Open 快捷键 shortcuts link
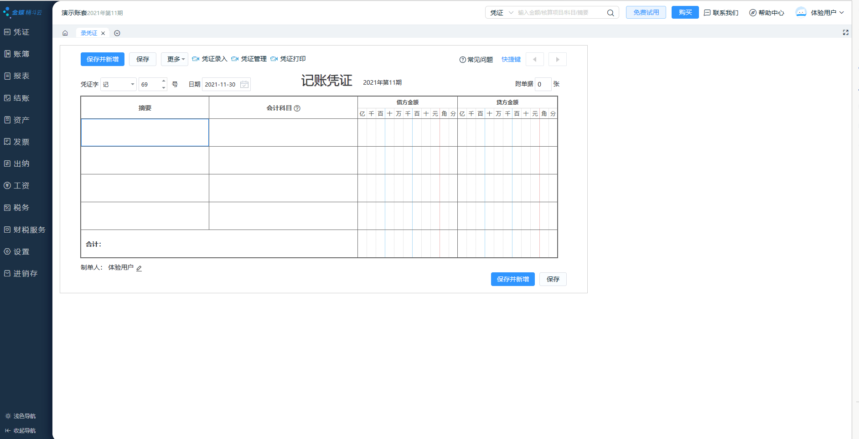 (511, 60)
